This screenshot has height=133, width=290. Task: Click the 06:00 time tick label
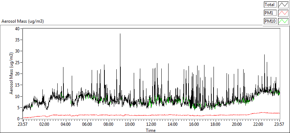coord(87,124)
